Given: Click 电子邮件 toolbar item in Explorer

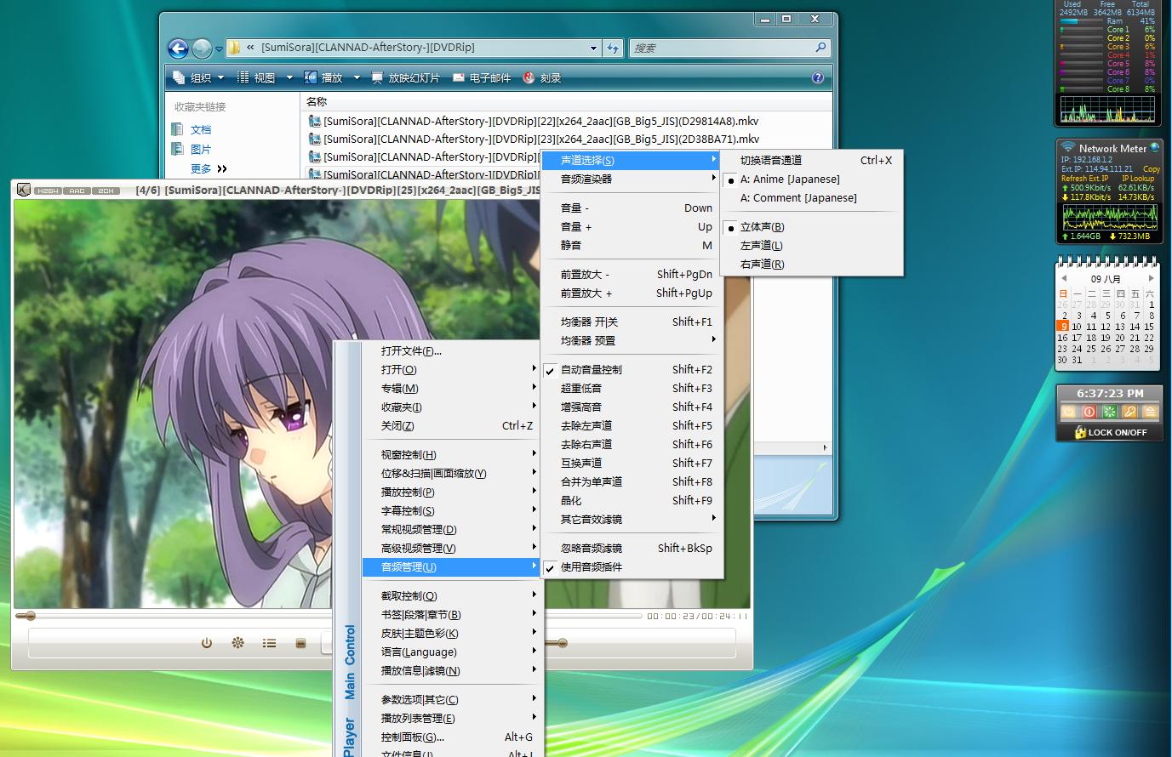Looking at the screenshot, I should 482,77.
